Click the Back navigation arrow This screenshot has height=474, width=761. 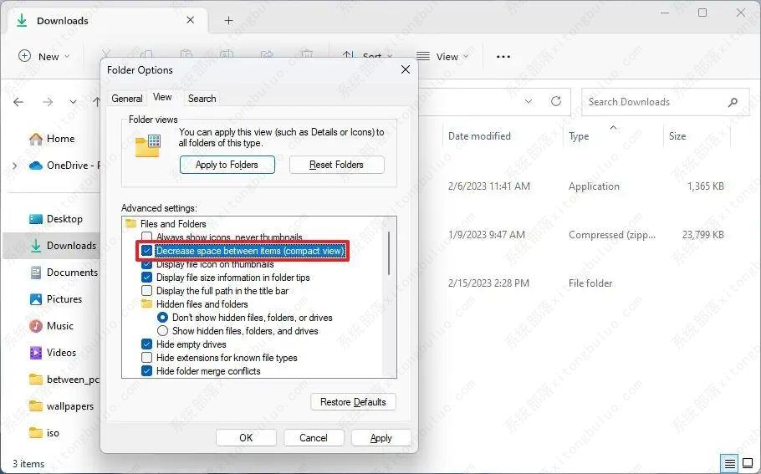tap(18, 102)
